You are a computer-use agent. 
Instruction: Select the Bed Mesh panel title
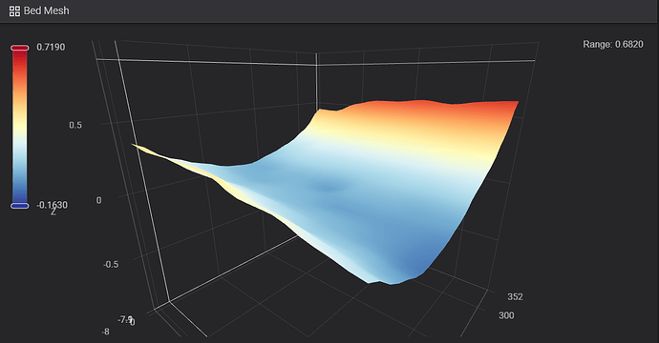pyautogui.click(x=46, y=10)
